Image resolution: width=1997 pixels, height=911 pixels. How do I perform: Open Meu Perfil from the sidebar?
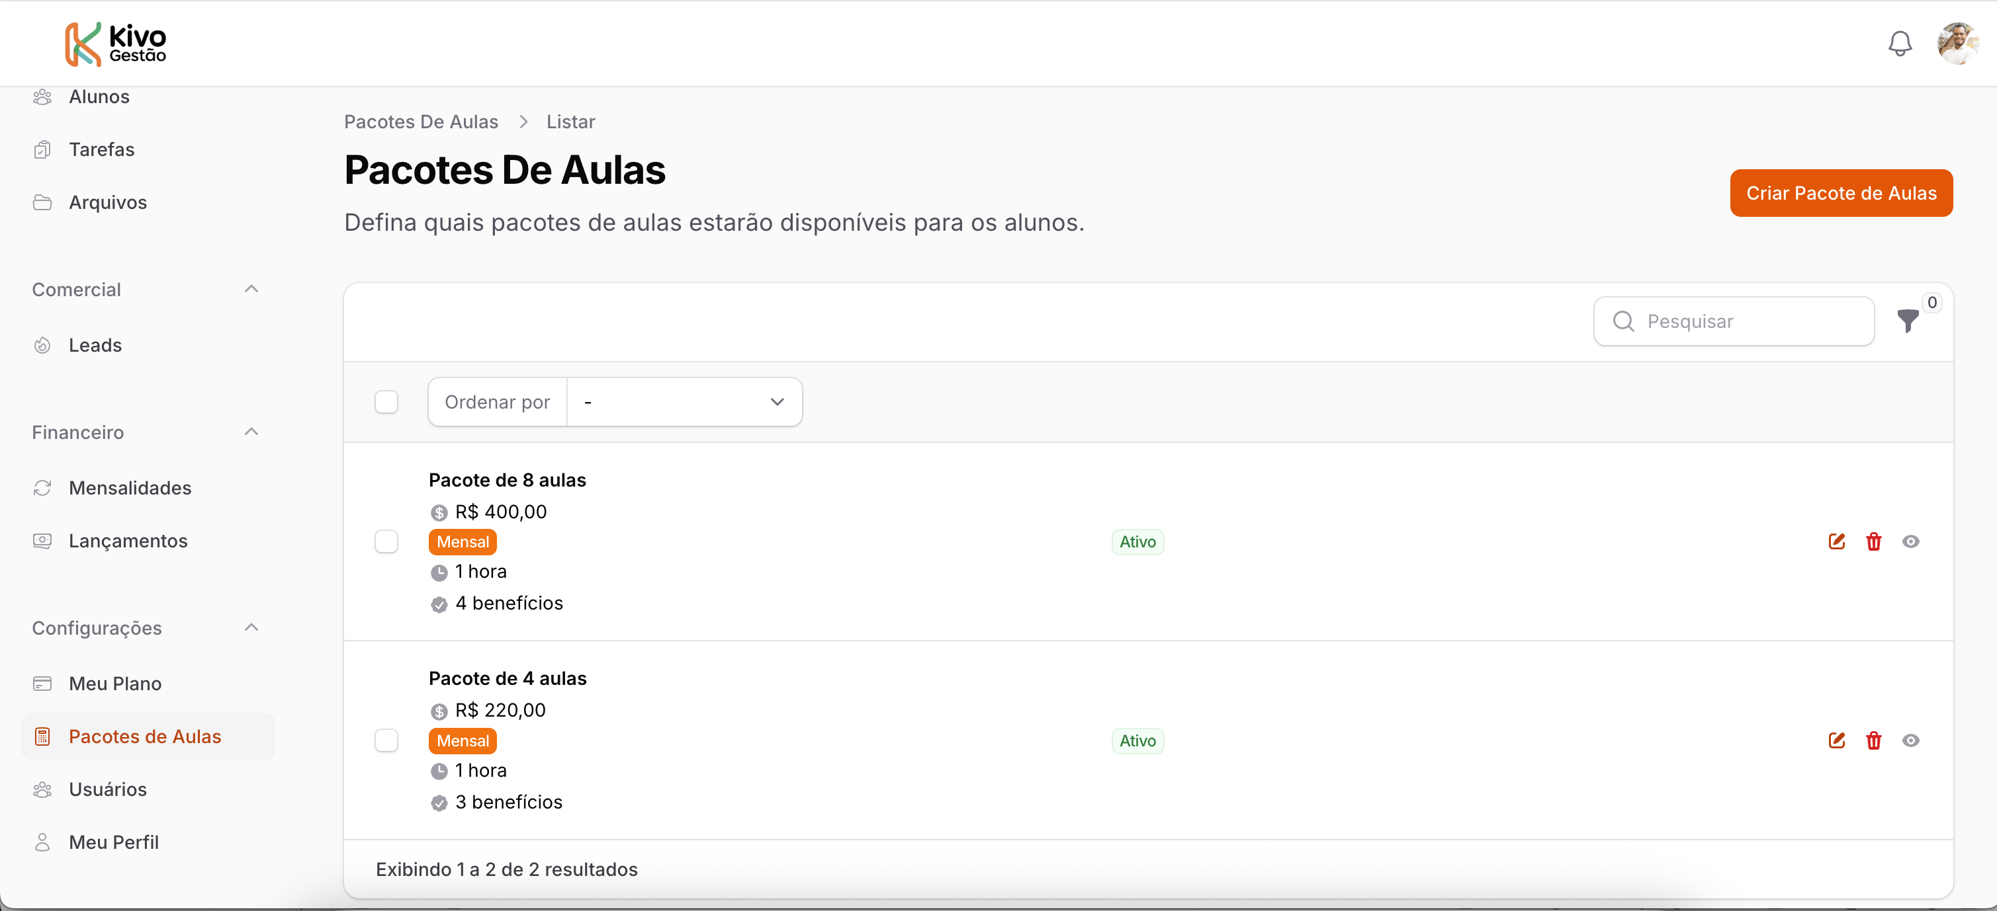(113, 842)
